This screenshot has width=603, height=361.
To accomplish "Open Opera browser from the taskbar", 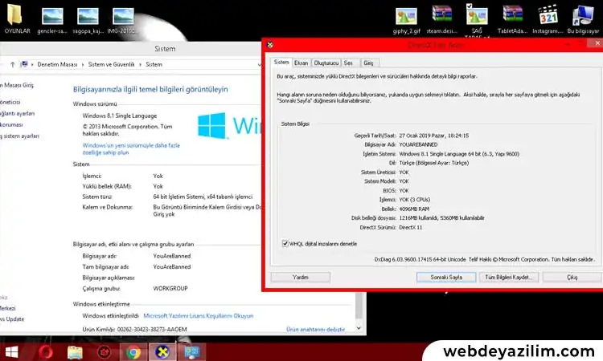I will 46,352.
